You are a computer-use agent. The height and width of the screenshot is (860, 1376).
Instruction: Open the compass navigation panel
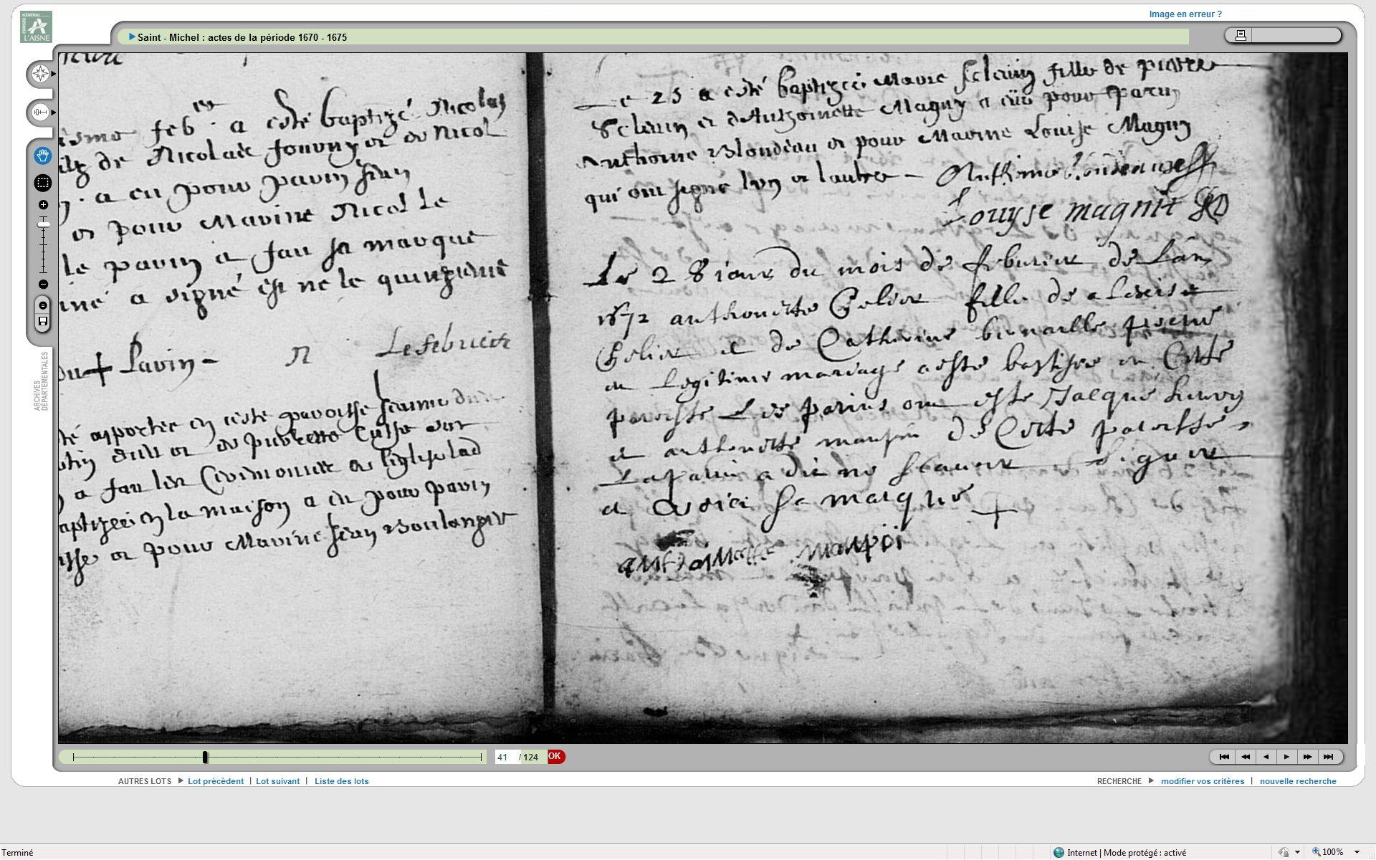41,74
